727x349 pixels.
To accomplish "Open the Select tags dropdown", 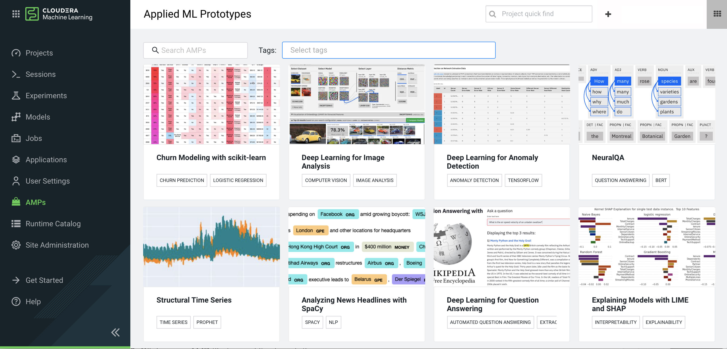I will (389, 50).
